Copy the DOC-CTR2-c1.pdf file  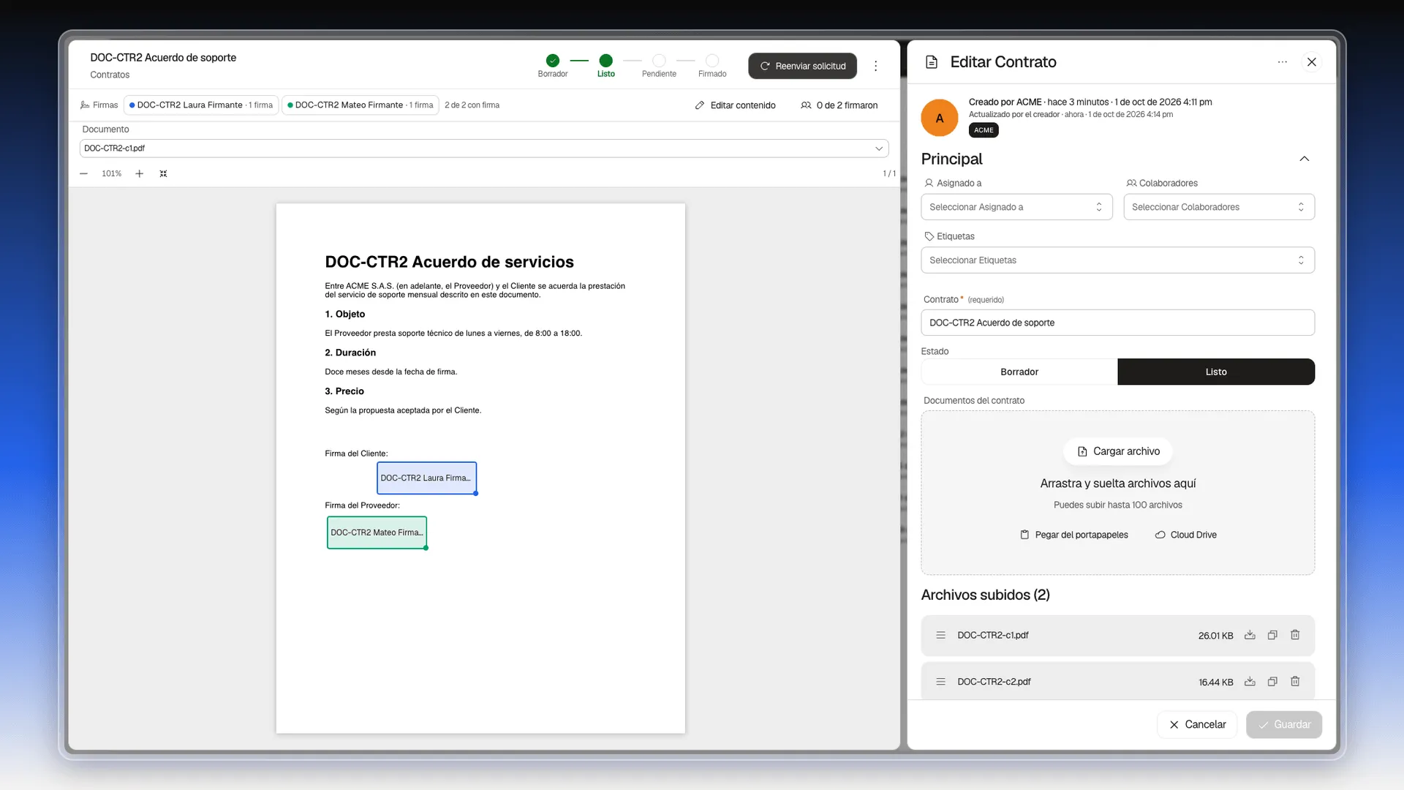[x=1272, y=635]
